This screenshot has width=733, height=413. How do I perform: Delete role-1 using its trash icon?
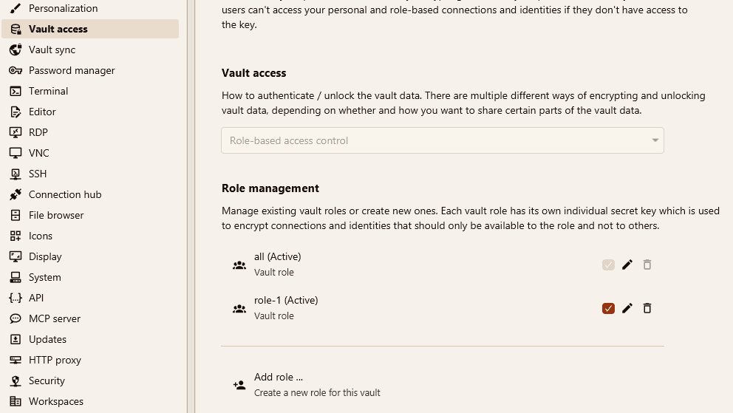pos(647,308)
